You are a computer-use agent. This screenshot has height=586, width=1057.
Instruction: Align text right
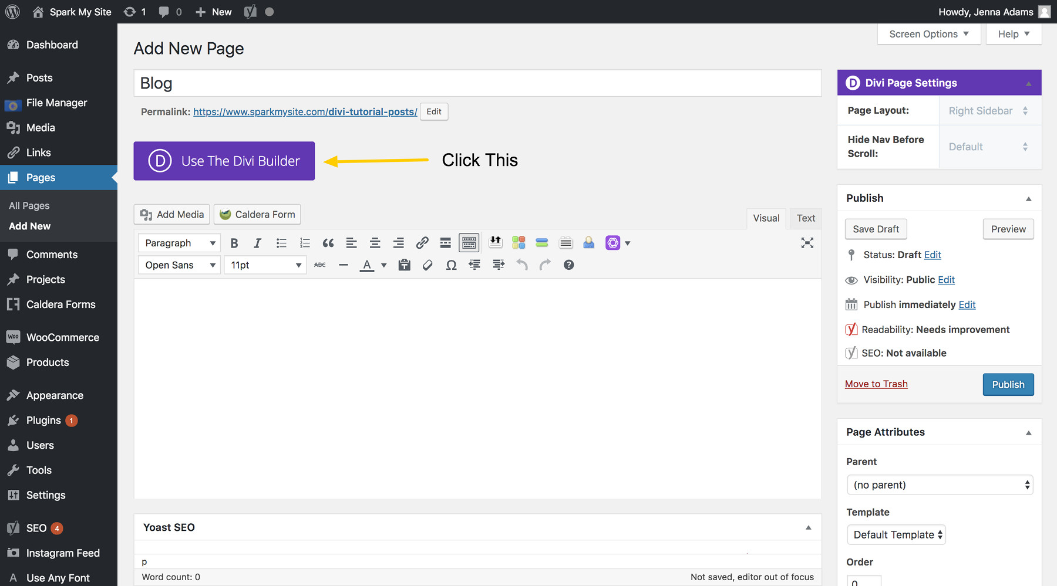tap(399, 243)
